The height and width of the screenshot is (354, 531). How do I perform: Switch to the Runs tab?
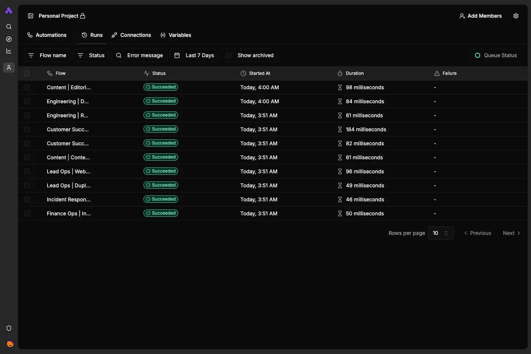tap(92, 35)
